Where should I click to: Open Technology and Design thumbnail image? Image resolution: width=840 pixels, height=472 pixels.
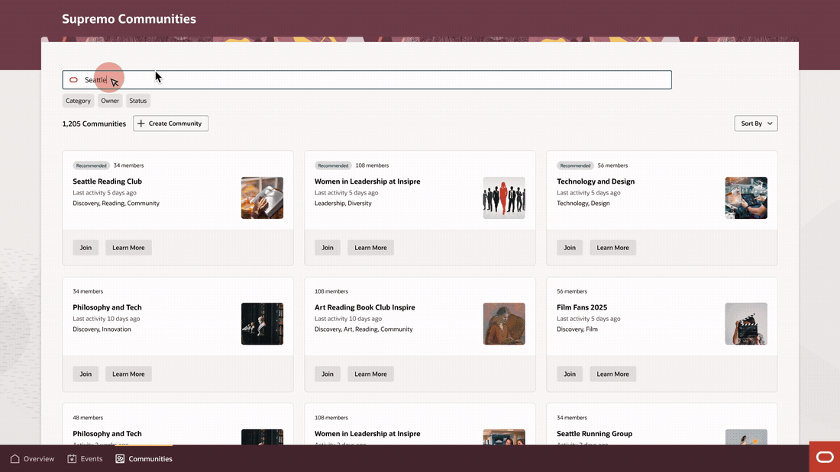coord(746,198)
